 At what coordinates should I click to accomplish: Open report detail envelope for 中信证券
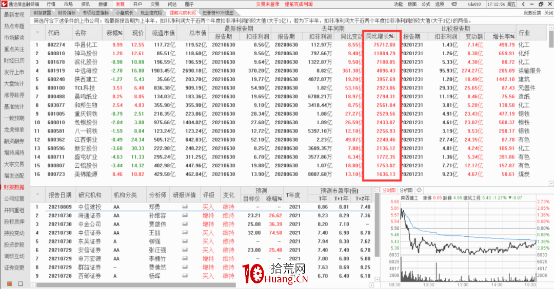click(185, 233)
